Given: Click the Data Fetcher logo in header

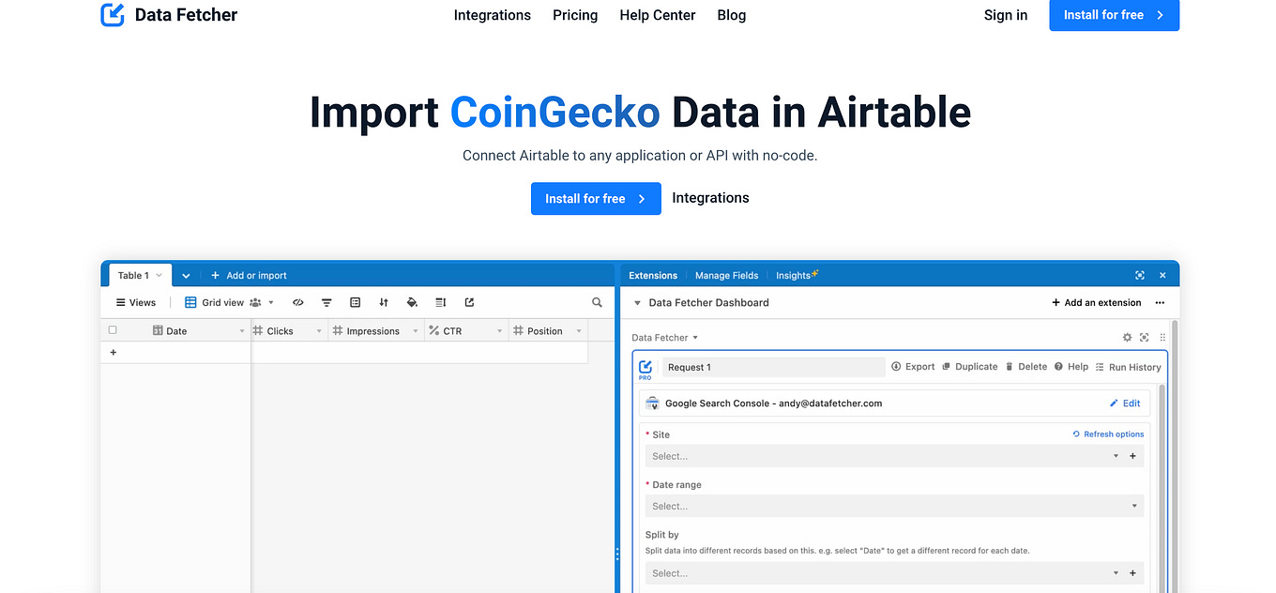Looking at the screenshot, I should click(169, 15).
